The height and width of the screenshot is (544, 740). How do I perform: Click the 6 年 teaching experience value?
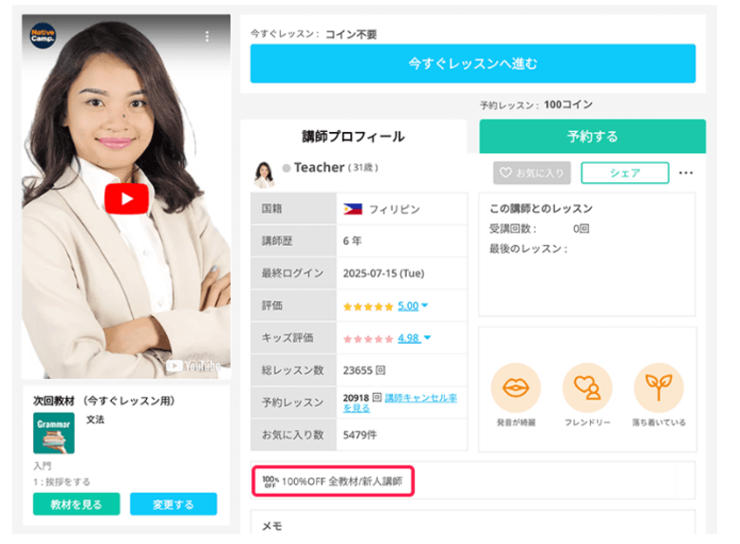(352, 241)
